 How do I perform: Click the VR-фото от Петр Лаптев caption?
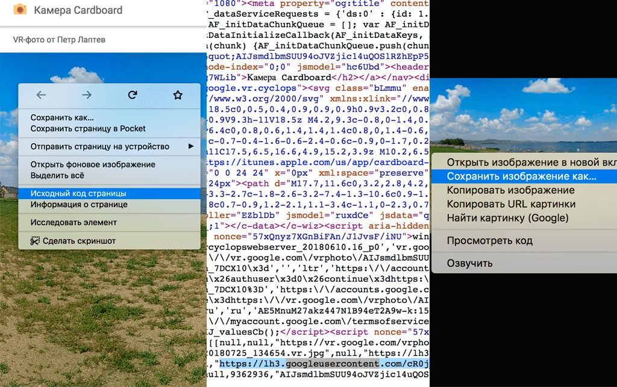click(59, 40)
